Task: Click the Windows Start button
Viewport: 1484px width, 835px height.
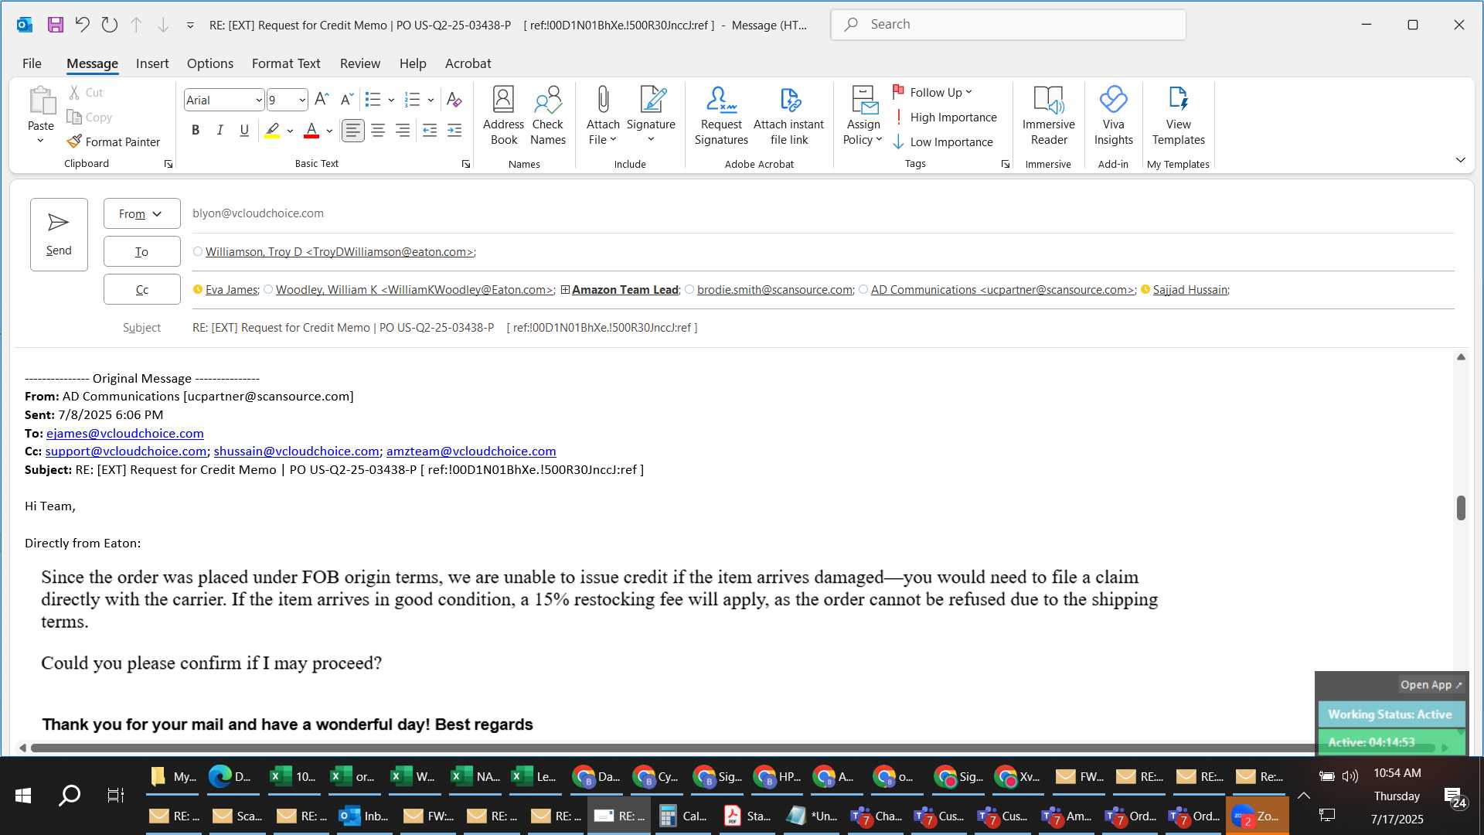Action: pyautogui.click(x=23, y=796)
